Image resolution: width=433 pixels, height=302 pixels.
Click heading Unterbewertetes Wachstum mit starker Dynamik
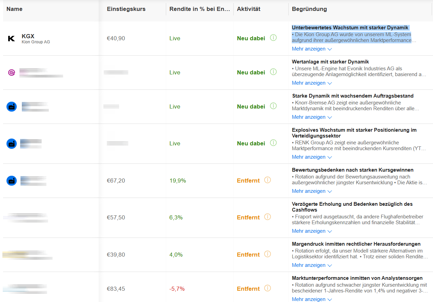pyautogui.click(x=350, y=28)
